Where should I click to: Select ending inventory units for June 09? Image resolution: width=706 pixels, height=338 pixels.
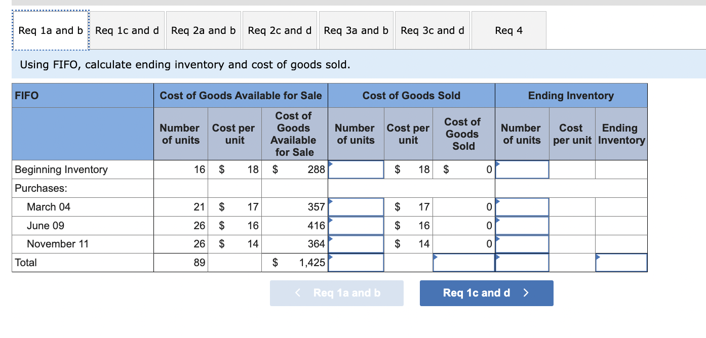522,226
